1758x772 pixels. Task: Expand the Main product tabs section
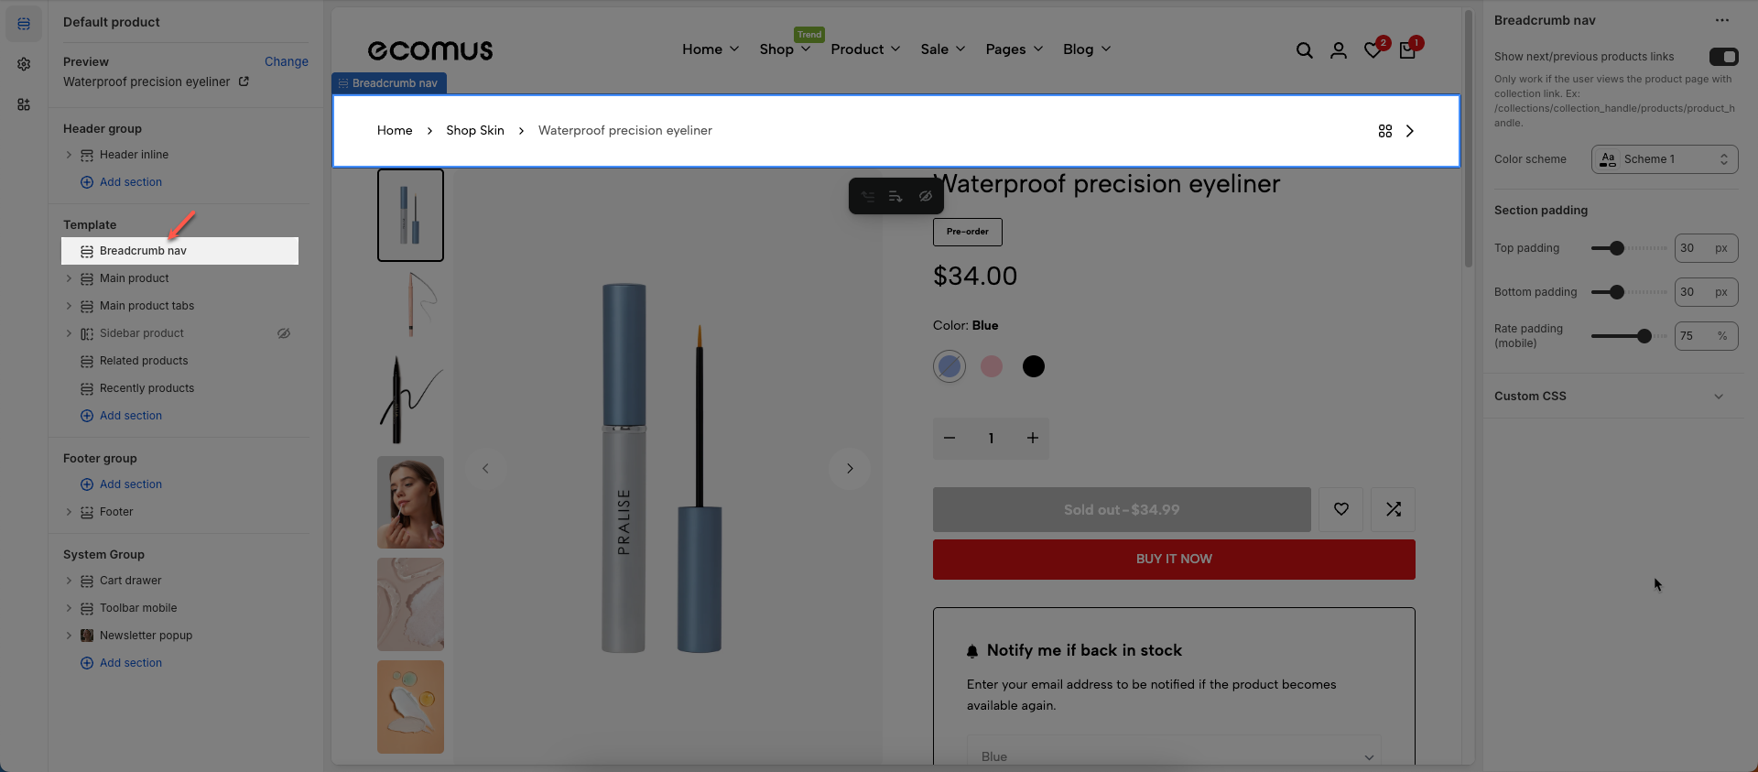tap(69, 306)
